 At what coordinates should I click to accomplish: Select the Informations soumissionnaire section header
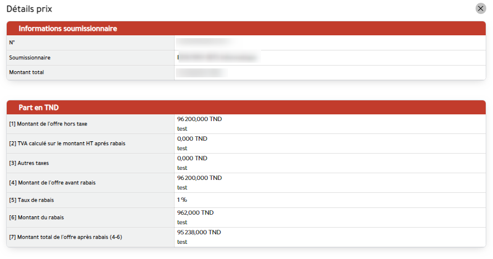[68, 29]
